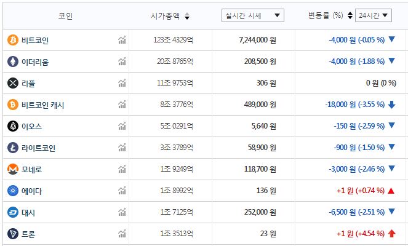Click the Tron coin icon
The image size is (408, 246).
click(x=12, y=234)
